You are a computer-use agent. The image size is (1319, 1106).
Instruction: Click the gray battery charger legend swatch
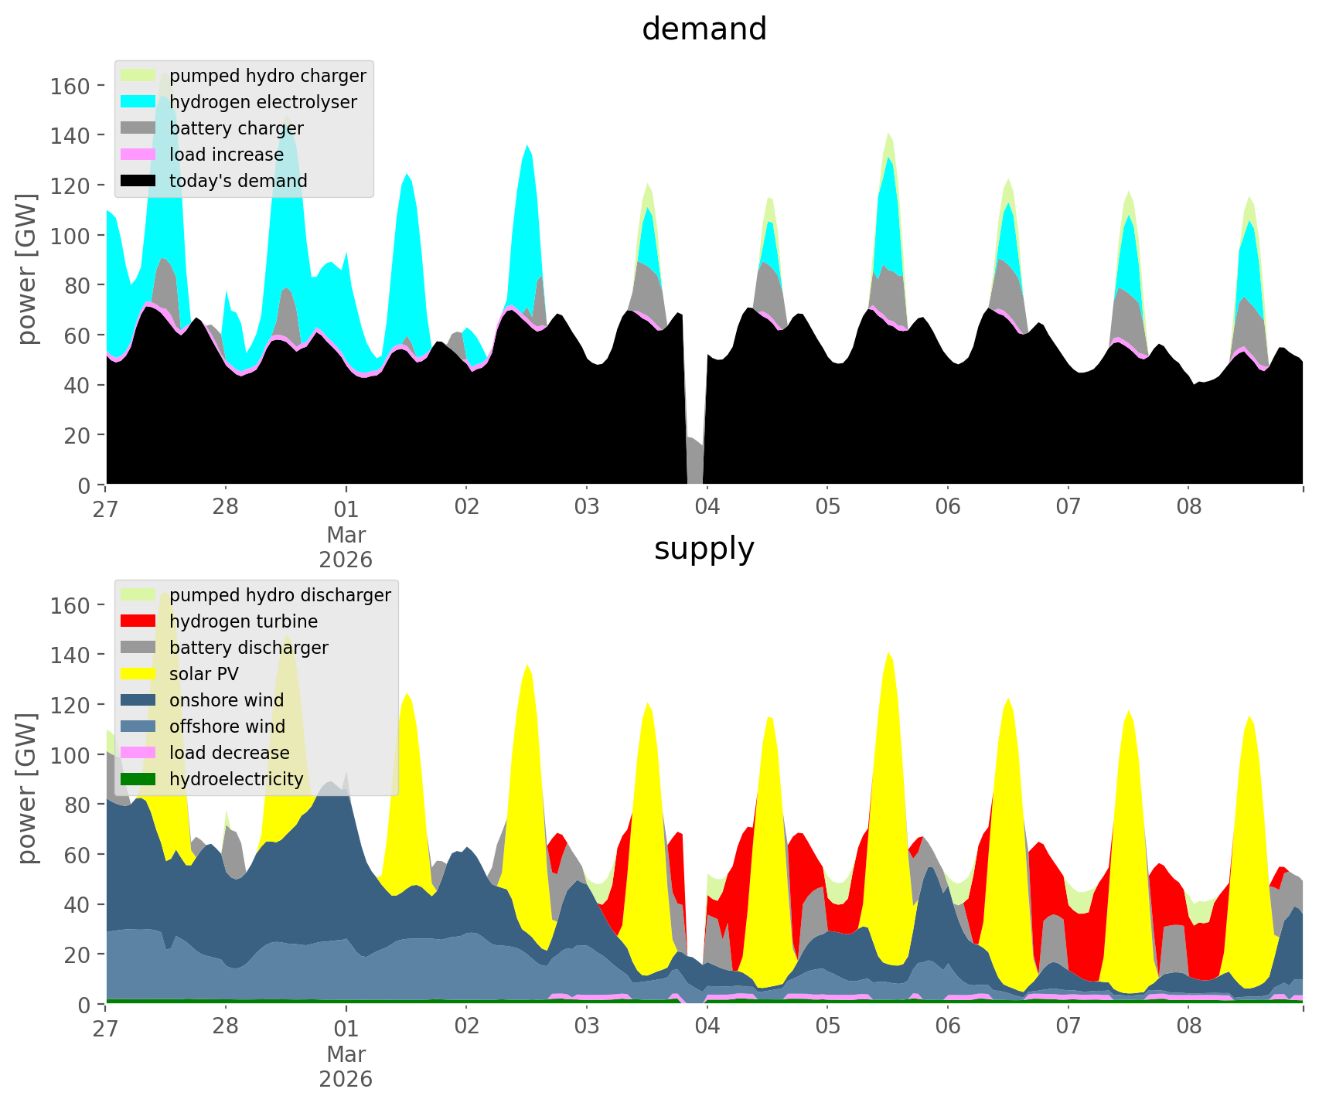(x=139, y=128)
